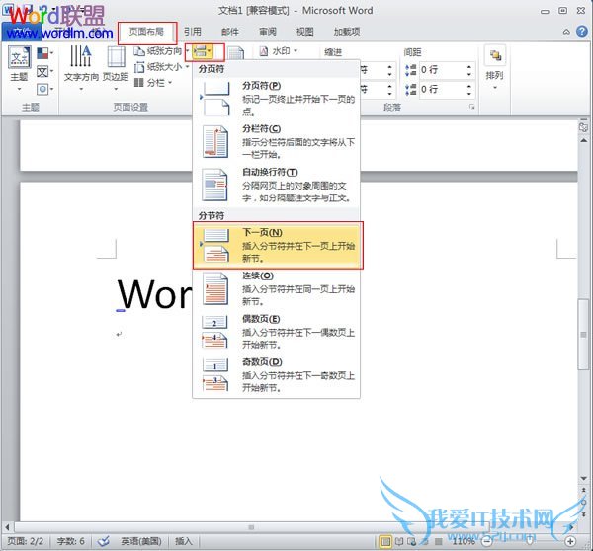Open the 纸张大小 paper size dropdown
This screenshot has width=593, height=551.
click(x=161, y=67)
